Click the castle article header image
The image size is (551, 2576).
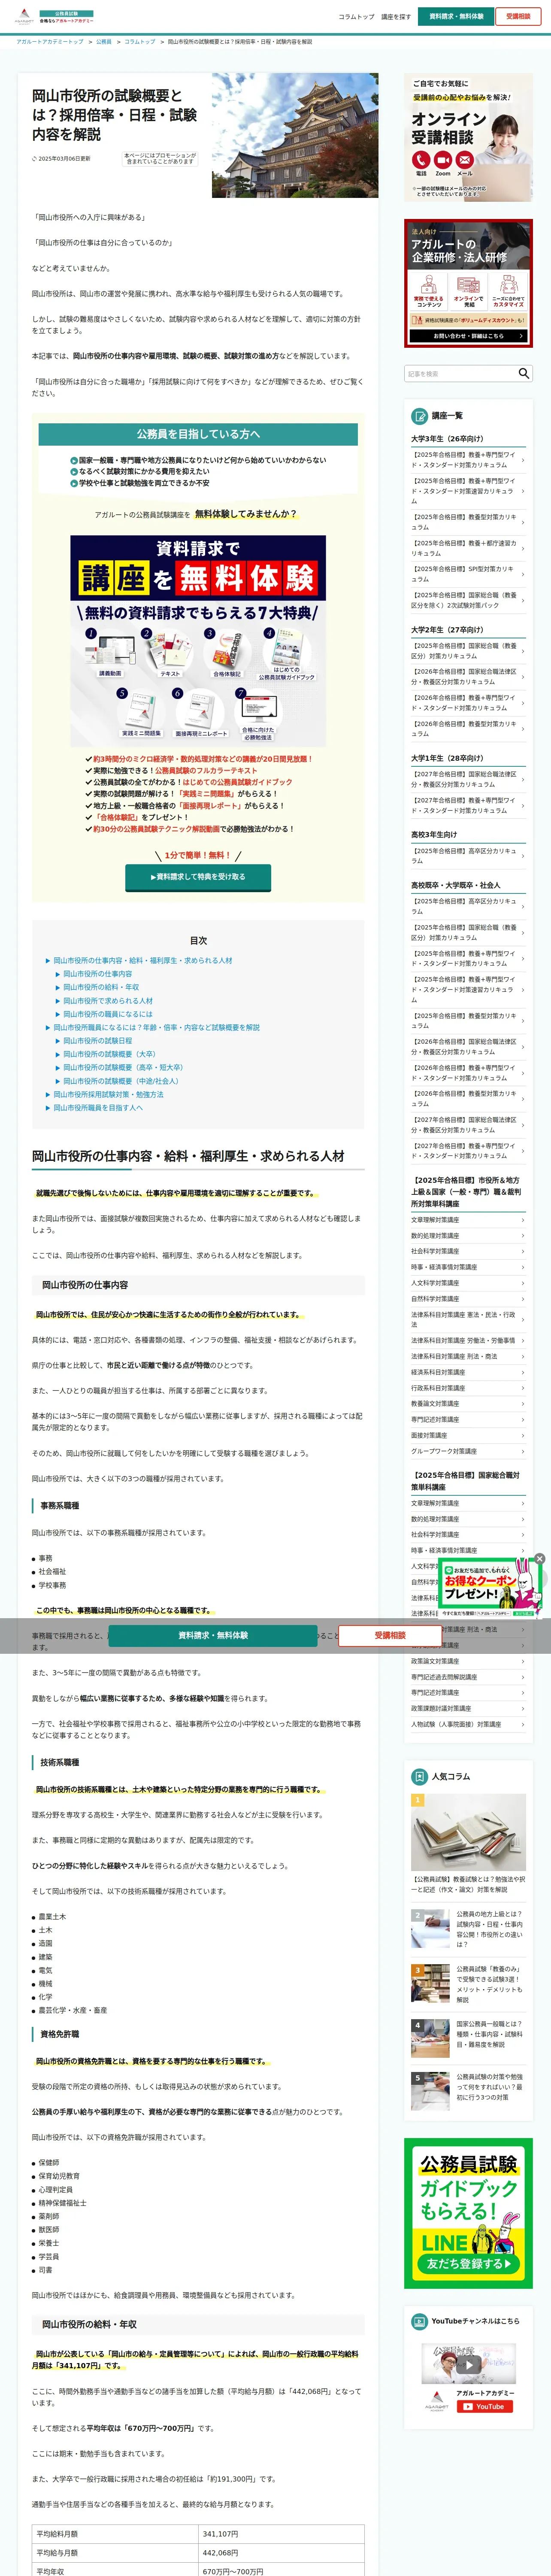pyautogui.click(x=295, y=135)
